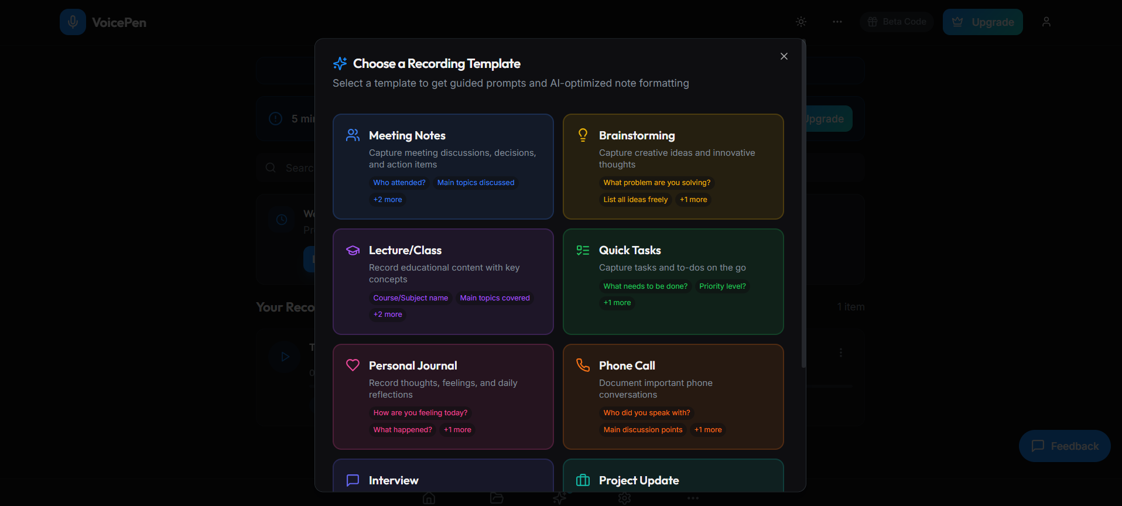The height and width of the screenshot is (506, 1122).
Task: Click the sparkle icon beside the dialog title
Action: [340, 63]
